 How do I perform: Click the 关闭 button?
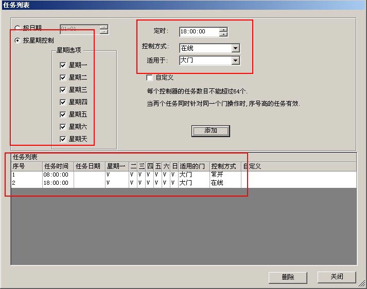337,277
